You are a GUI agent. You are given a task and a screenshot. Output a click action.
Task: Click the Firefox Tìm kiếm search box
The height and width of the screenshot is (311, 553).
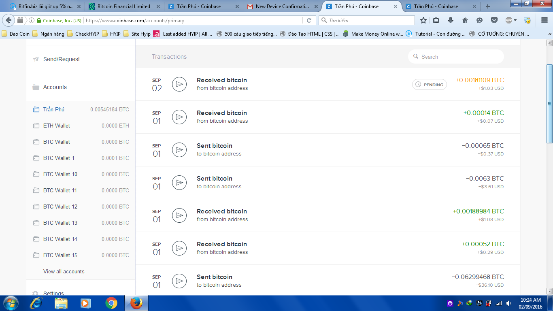[367, 20]
